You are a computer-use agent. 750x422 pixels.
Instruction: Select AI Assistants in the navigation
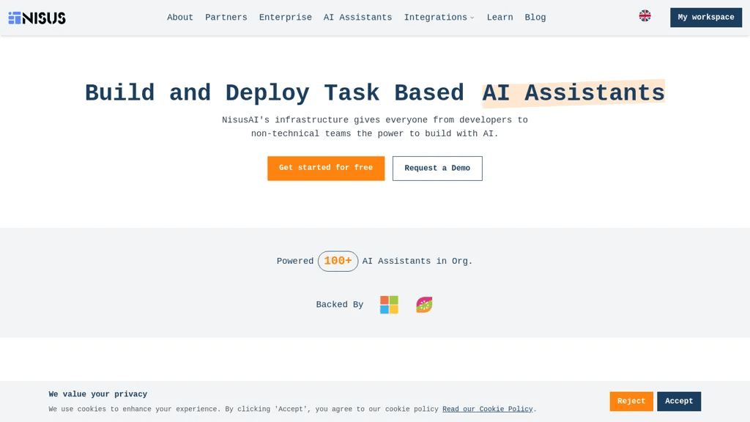tap(357, 18)
